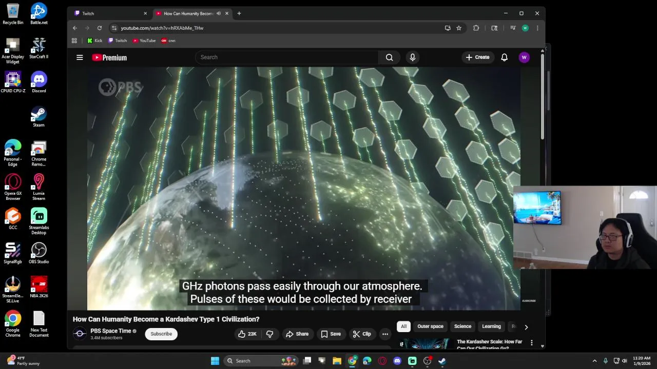View site information icon in address bar
Image resolution: width=657 pixels, height=369 pixels.
[114, 28]
